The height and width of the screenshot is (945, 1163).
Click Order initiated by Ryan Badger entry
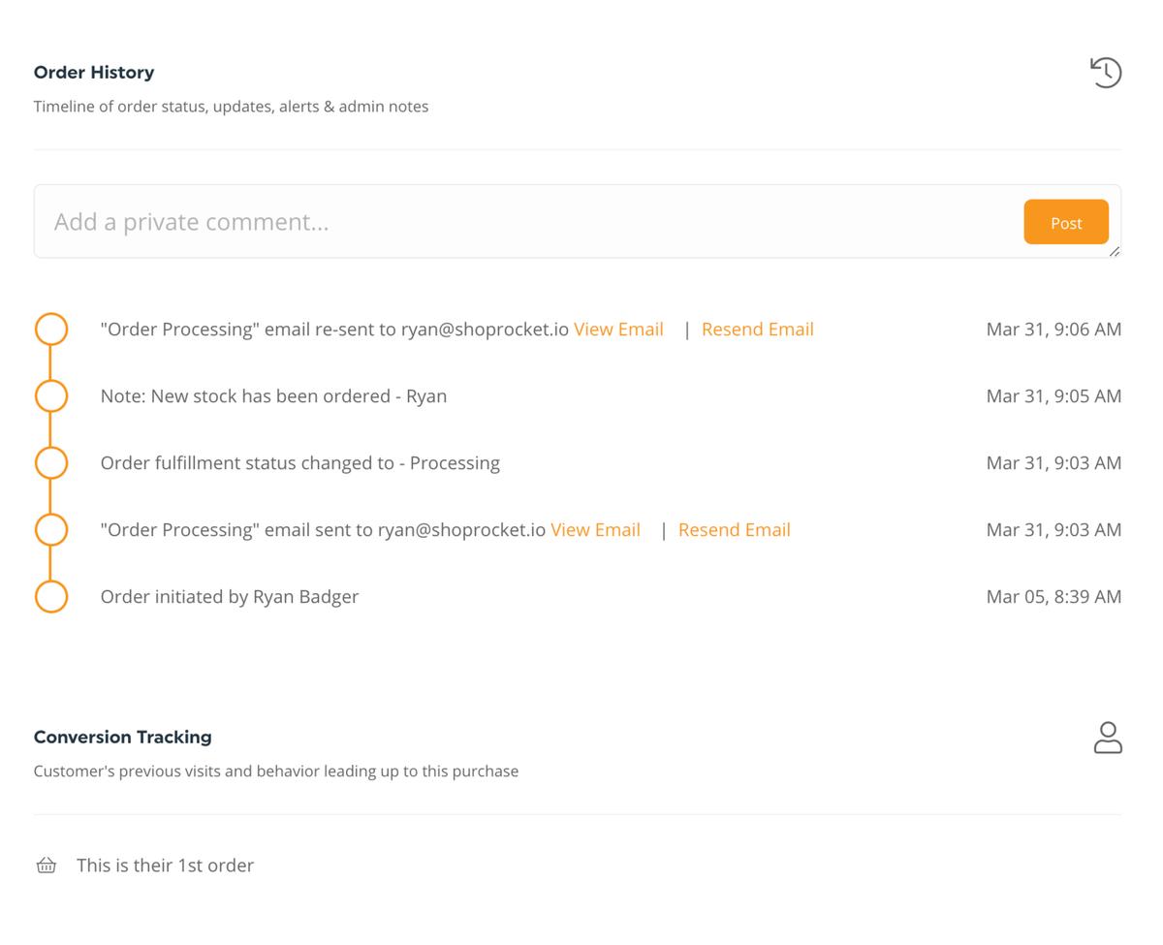click(230, 597)
